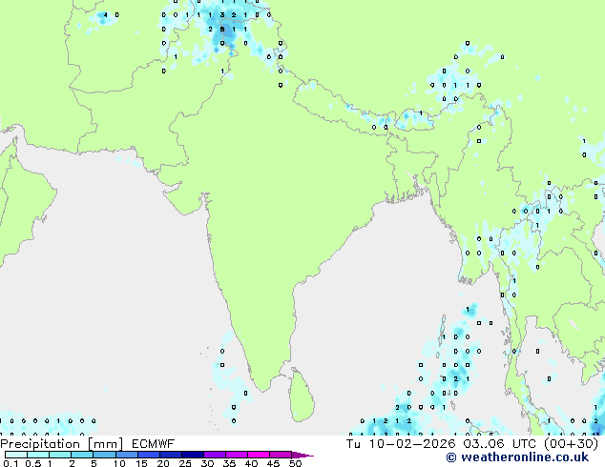Click the legend value '20'
Screen dimensions: 605x467
(163, 463)
